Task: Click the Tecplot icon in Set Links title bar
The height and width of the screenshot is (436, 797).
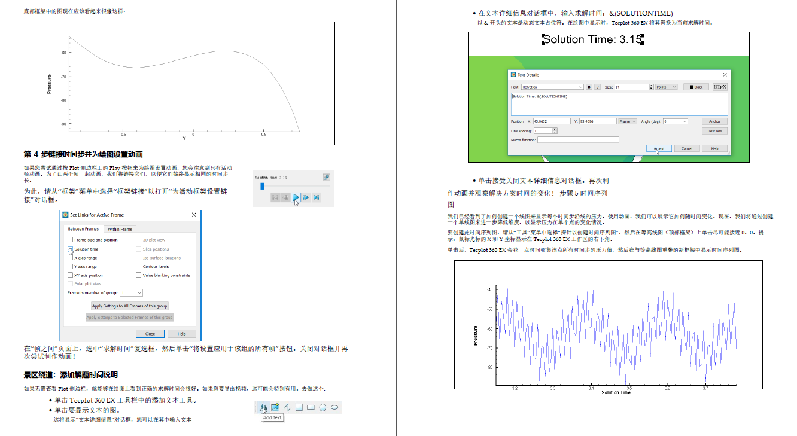Action: [66, 215]
